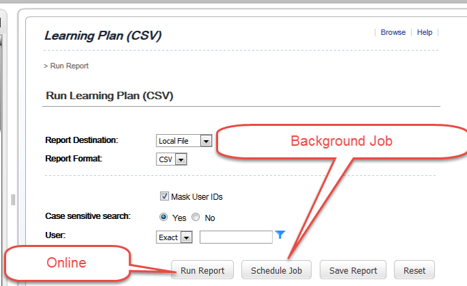
Task: Click the Case sensitive search label
Action: click(88, 216)
